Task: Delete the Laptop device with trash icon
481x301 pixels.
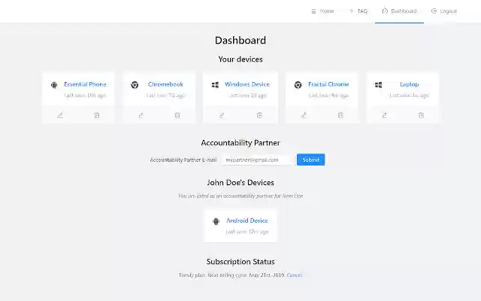Action: coord(421,115)
